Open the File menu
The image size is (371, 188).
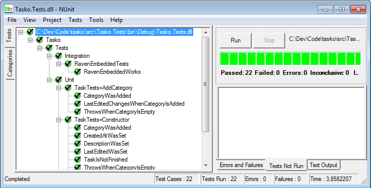(12, 20)
